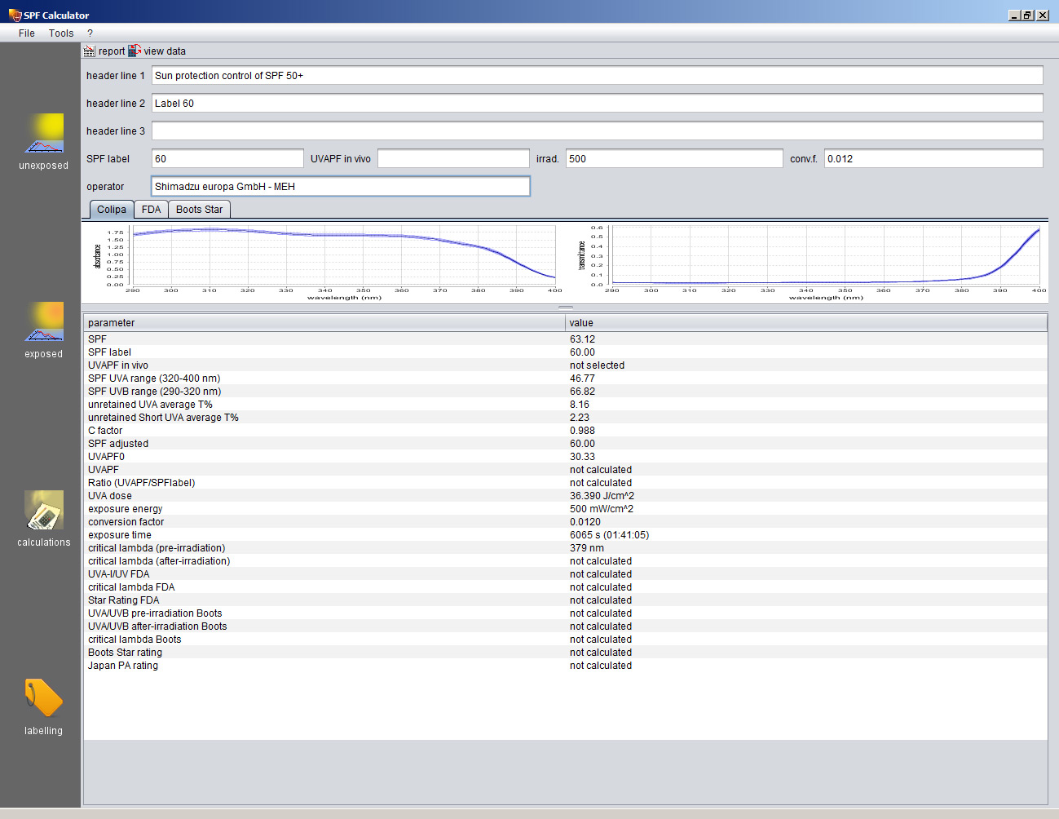
Task: Click the SPF Calculator title bar app icon
Action: click(15, 15)
